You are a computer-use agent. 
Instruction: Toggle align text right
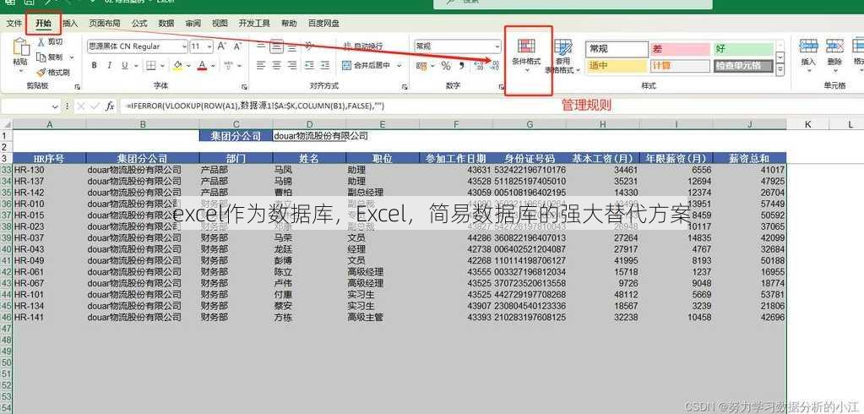(x=292, y=66)
